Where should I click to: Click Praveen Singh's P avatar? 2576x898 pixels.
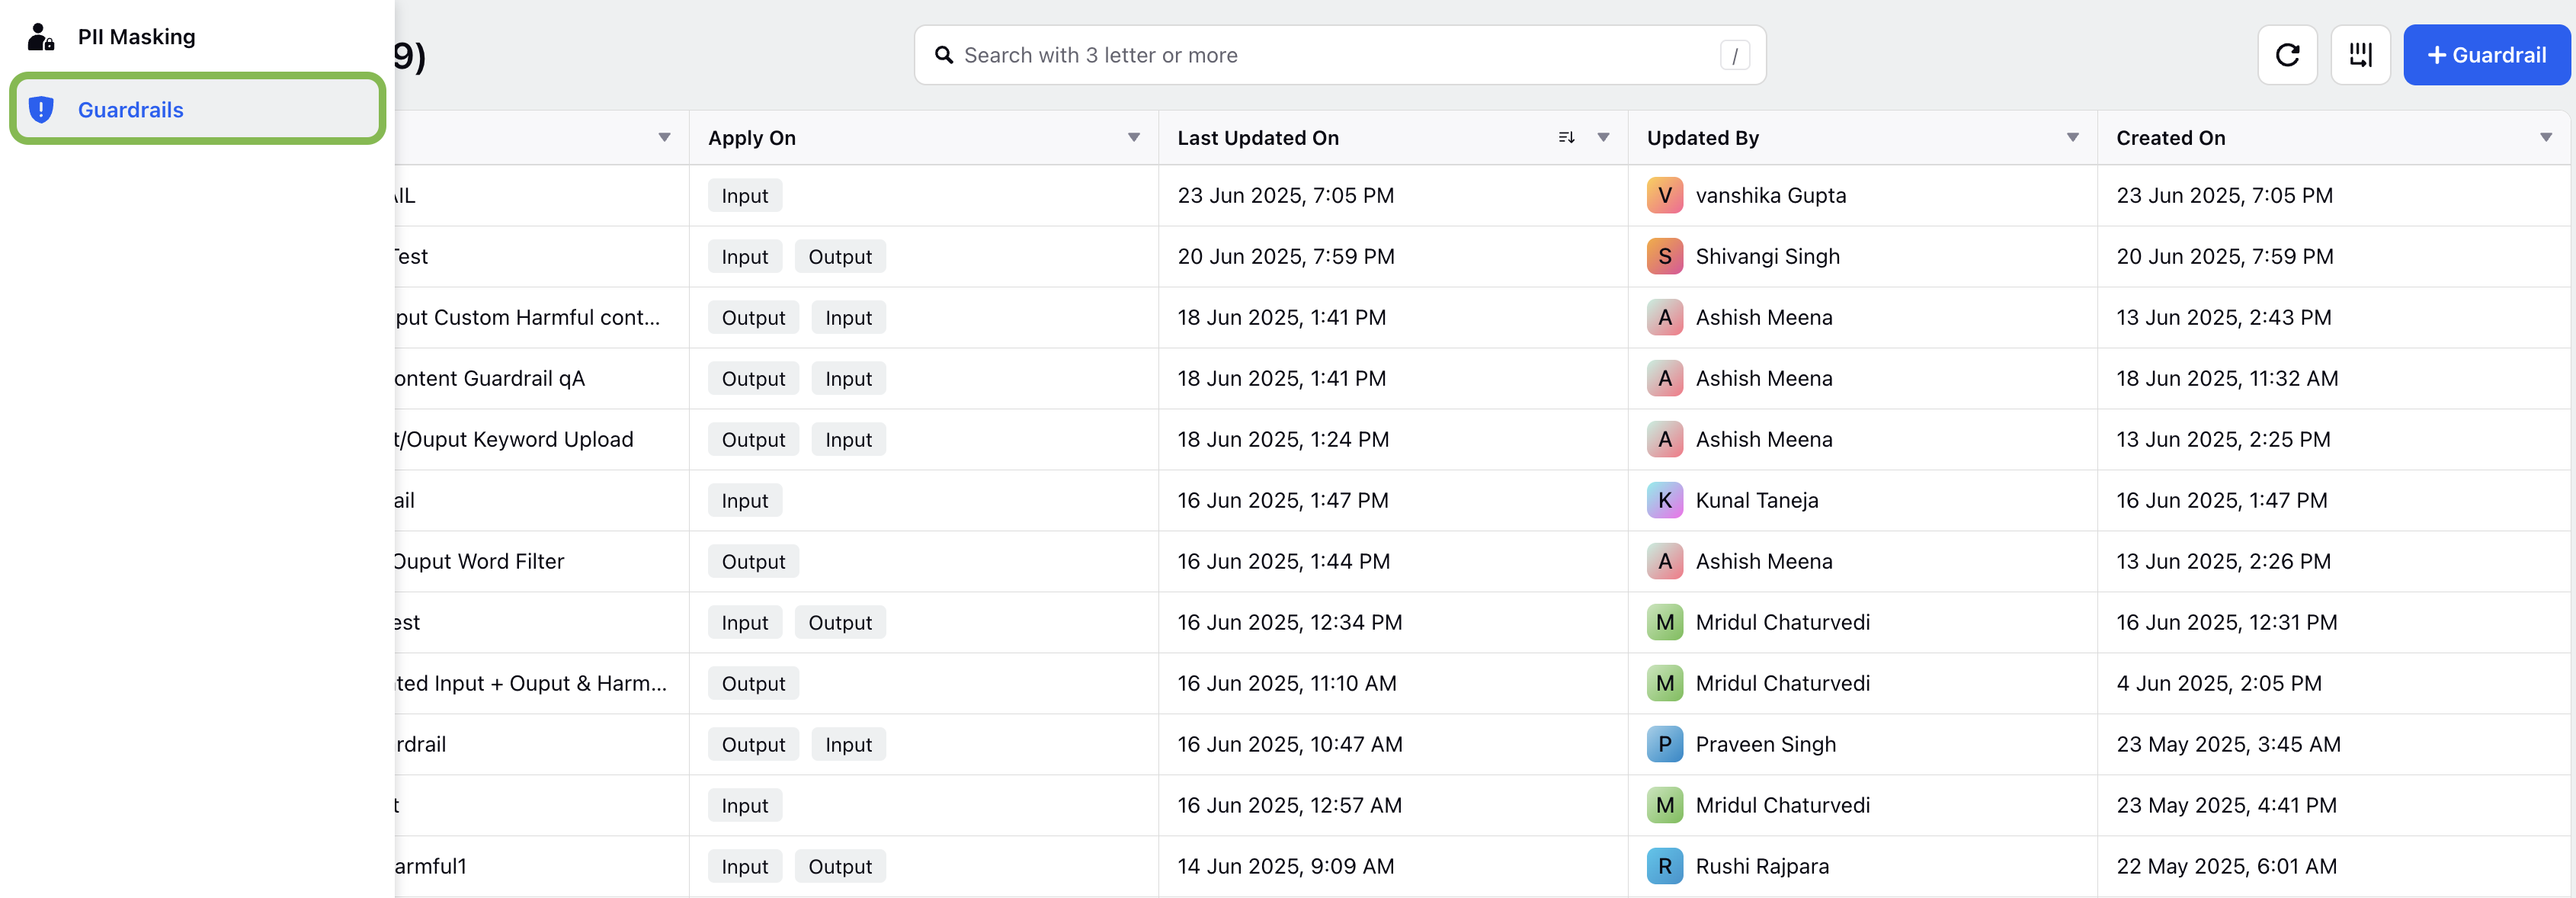click(x=1664, y=744)
